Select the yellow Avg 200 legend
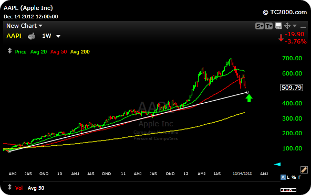 80,52
